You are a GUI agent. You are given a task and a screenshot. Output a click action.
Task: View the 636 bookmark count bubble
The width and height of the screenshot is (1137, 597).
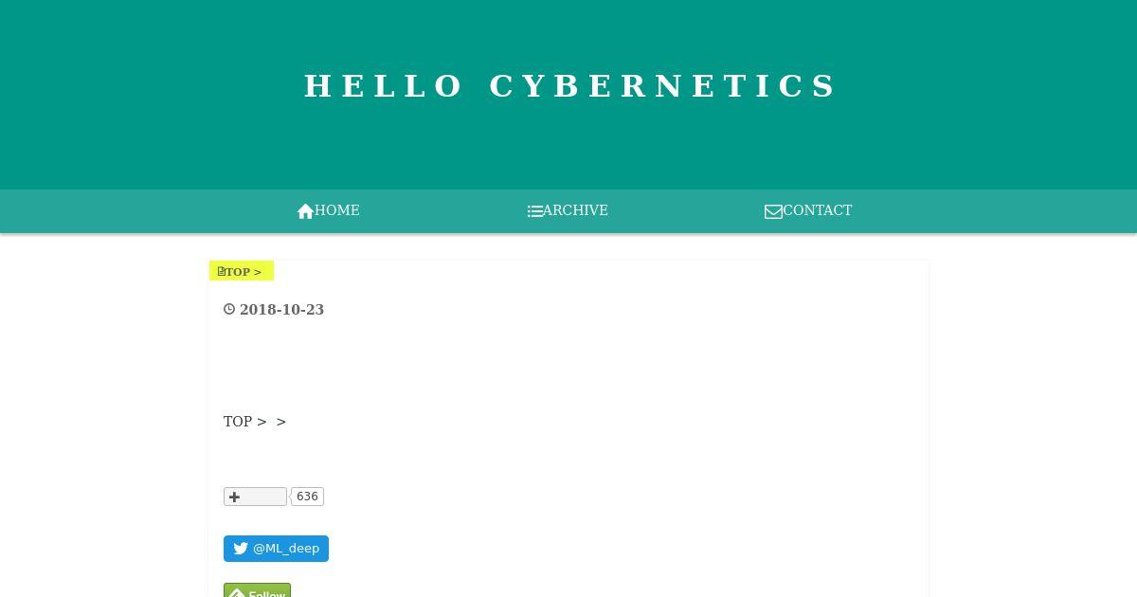[x=307, y=497]
